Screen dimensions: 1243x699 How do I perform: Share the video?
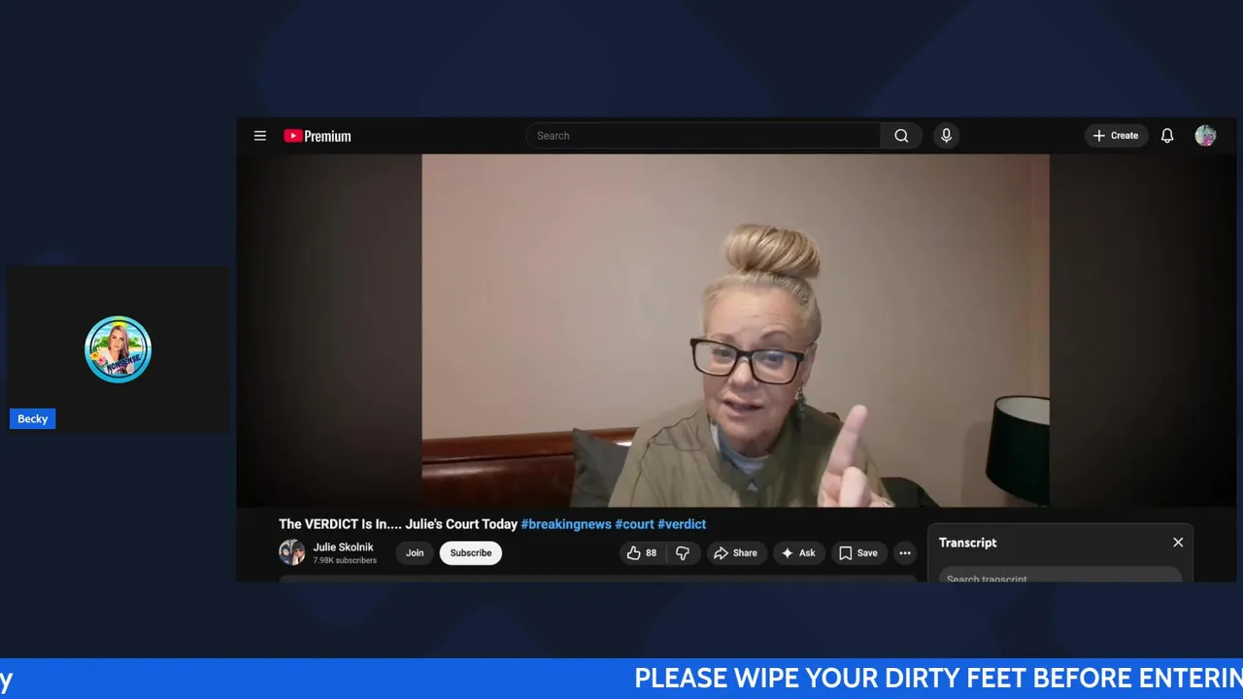735,552
